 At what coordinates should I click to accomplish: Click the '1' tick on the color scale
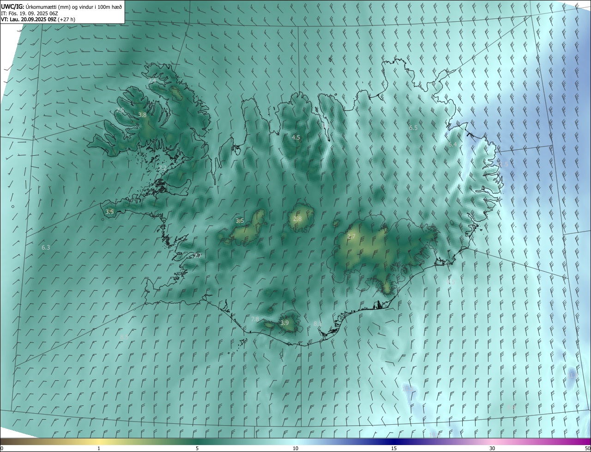pos(99,448)
